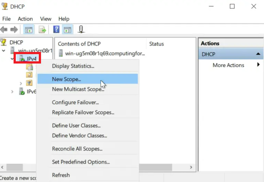The image size is (264, 182).
Task: Choose New Multicast Scope menu entry
Action: 87,89
